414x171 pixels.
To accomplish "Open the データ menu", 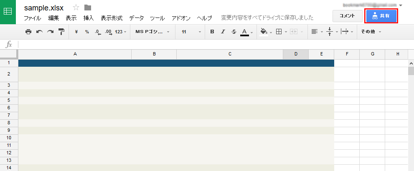I will point(137,18).
